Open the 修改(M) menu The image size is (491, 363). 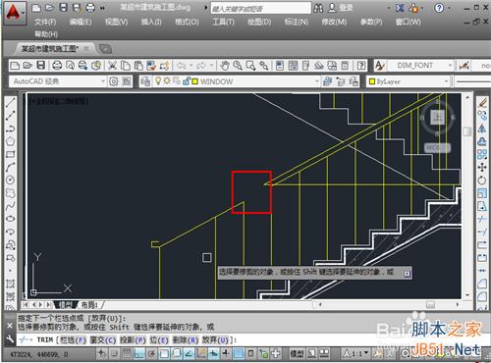click(334, 22)
